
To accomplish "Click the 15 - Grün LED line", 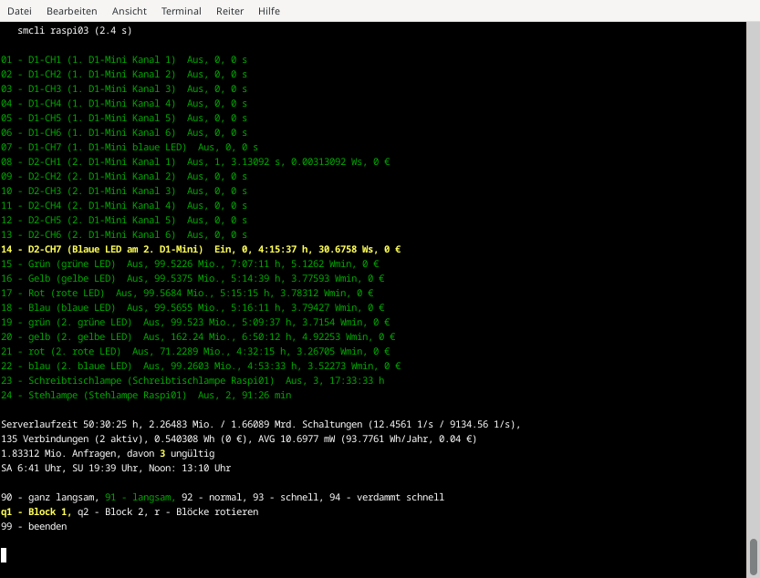I will pyautogui.click(x=190, y=263).
